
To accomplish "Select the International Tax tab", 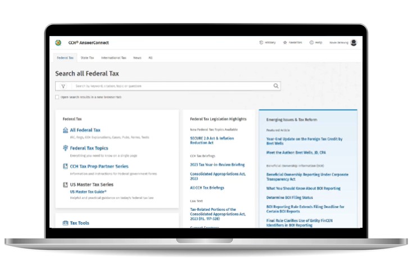I will pos(114,58).
